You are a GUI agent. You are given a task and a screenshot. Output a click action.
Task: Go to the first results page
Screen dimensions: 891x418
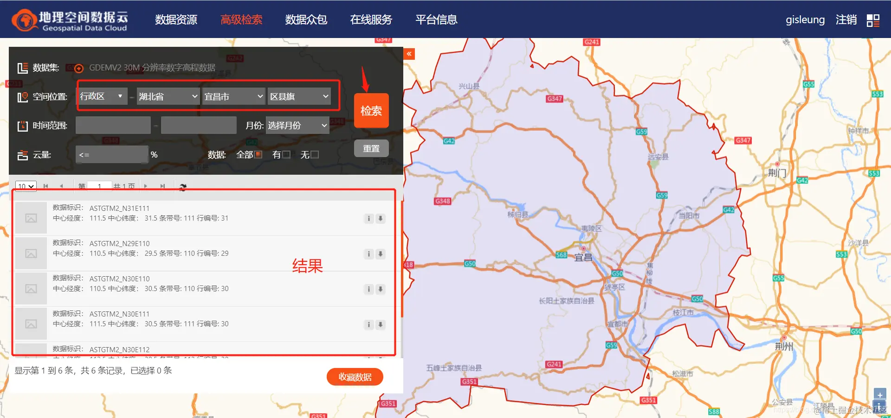[x=45, y=186]
